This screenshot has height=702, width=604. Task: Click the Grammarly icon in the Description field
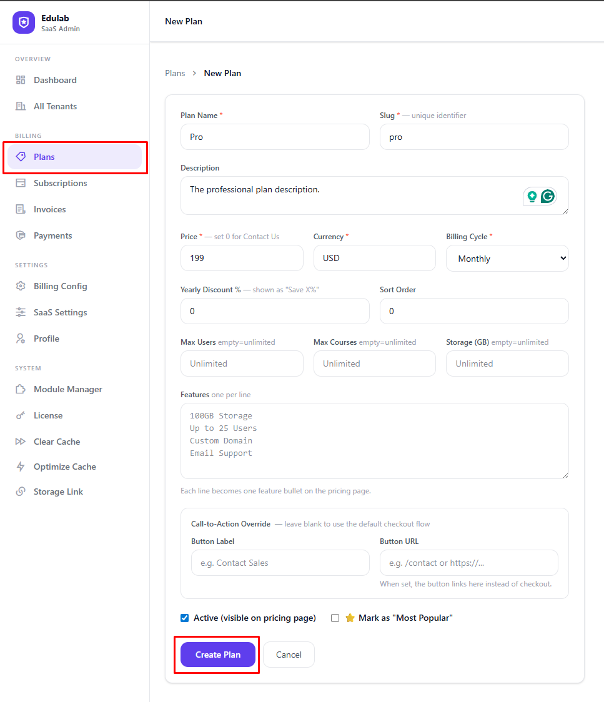548,196
